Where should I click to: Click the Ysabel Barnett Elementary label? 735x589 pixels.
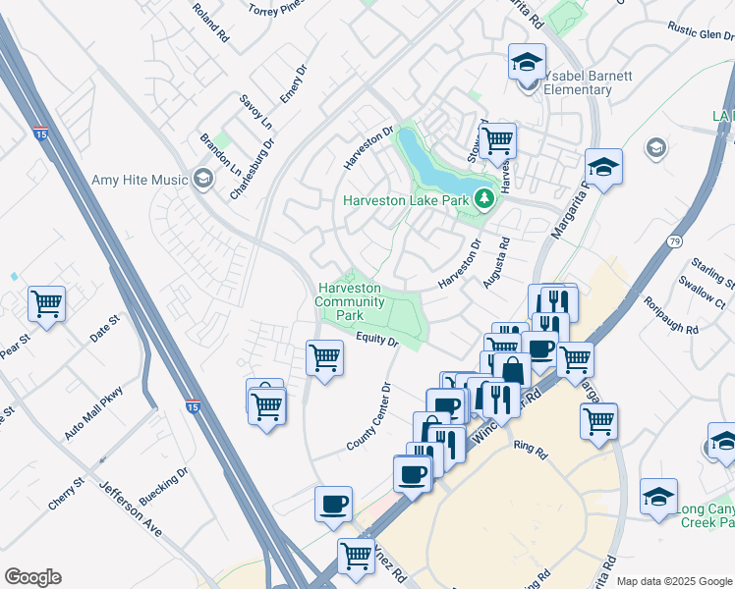click(588, 82)
